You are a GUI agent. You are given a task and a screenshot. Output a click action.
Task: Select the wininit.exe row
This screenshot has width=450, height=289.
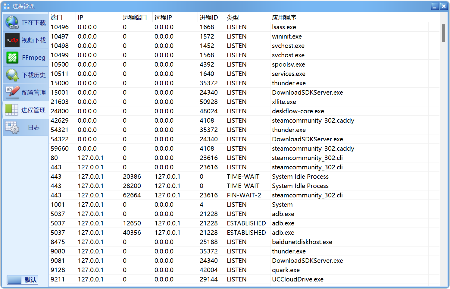[244, 36]
